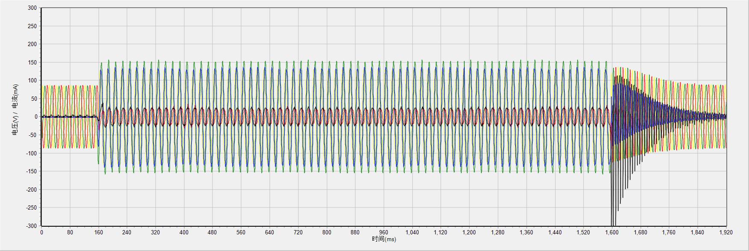Click the x-axis tick label 1,040
The width and height of the screenshot is (749, 251).
413,233
